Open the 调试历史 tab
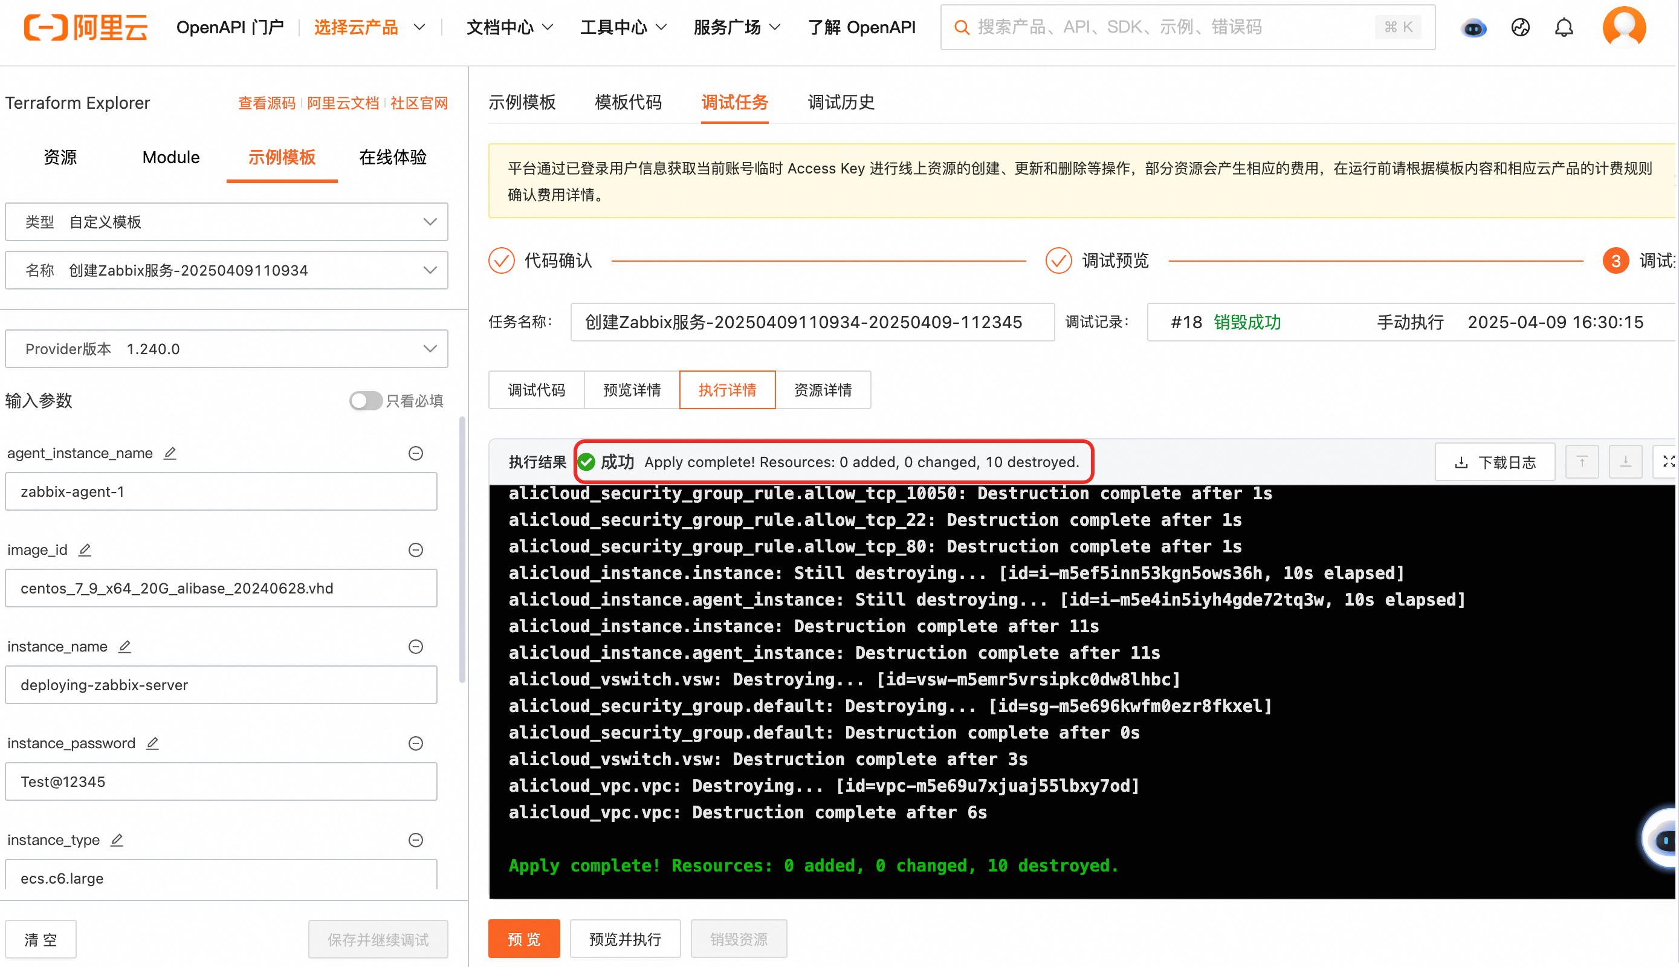The width and height of the screenshot is (1679, 967). point(841,102)
